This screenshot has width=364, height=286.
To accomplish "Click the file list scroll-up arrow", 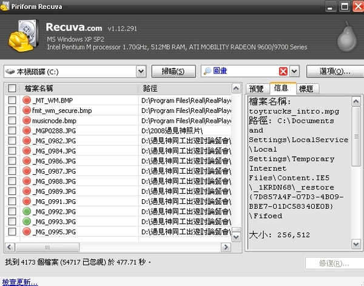I will coord(236,89).
